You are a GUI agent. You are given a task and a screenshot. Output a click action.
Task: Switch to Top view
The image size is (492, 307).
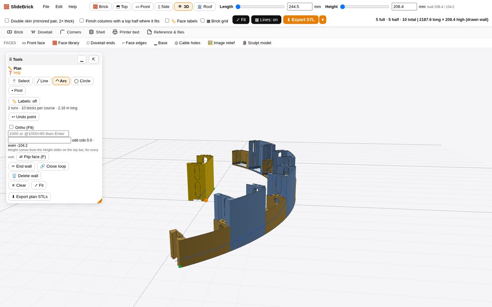pyautogui.click(x=122, y=7)
